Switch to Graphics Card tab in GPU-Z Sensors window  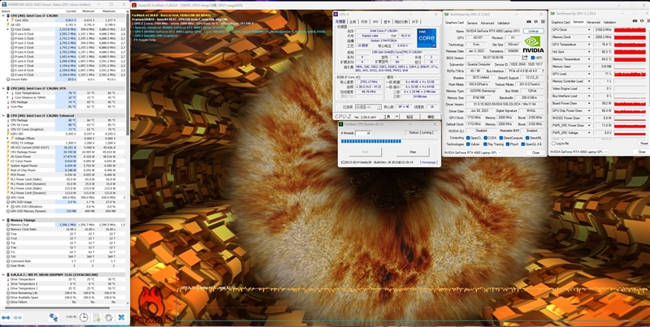[x=561, y=23]
